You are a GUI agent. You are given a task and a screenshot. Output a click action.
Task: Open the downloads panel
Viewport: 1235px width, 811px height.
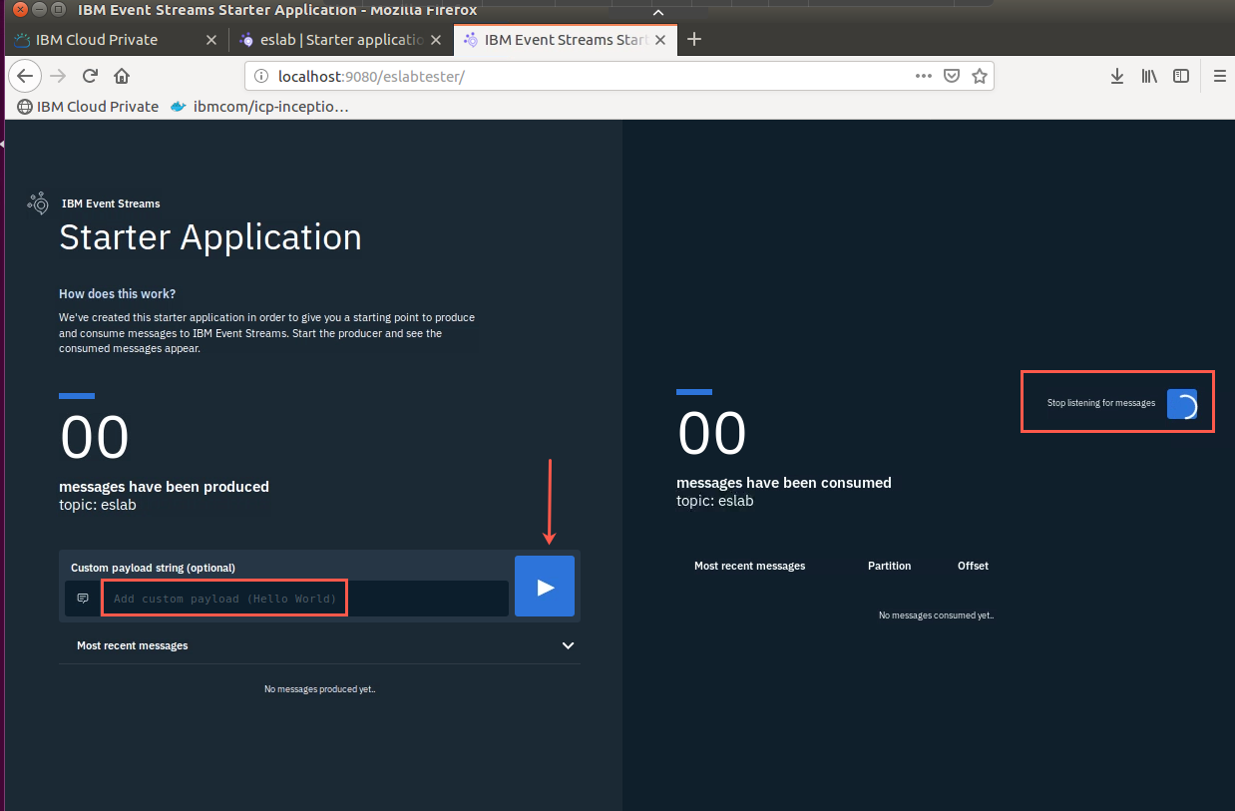[x=1117, y=76]
